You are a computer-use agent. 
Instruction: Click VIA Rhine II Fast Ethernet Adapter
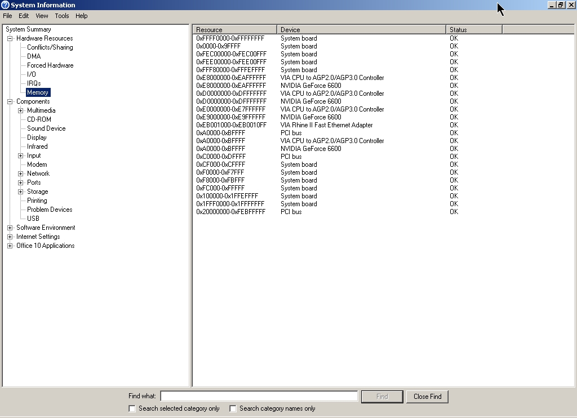click(326, 125)
